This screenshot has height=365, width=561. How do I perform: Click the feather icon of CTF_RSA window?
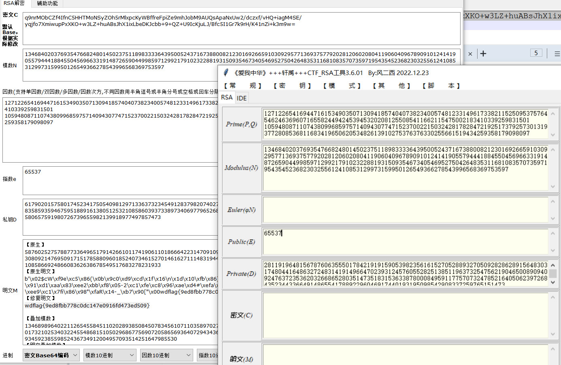point(226,73)
